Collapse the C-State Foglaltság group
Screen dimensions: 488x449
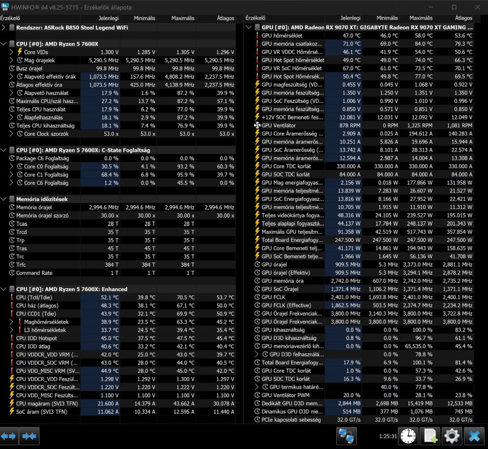point(4,150)
